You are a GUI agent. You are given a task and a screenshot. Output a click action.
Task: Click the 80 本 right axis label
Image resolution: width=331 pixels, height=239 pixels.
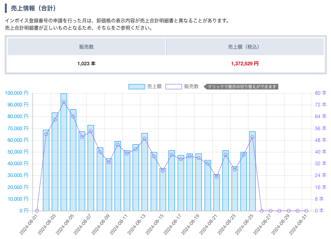coord(321,93)
